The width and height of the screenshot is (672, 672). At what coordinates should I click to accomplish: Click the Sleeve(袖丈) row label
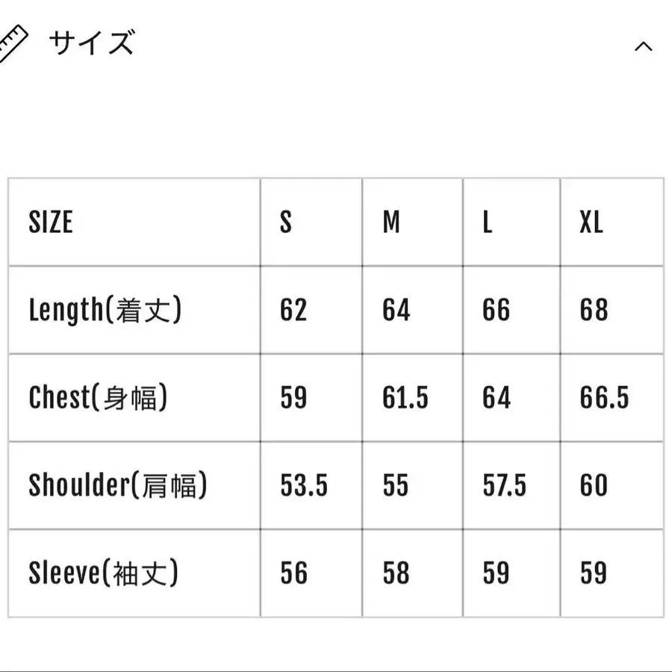tap(102, 573)
